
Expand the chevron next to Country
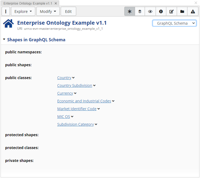pyautogui.click(x=73, y=78)
